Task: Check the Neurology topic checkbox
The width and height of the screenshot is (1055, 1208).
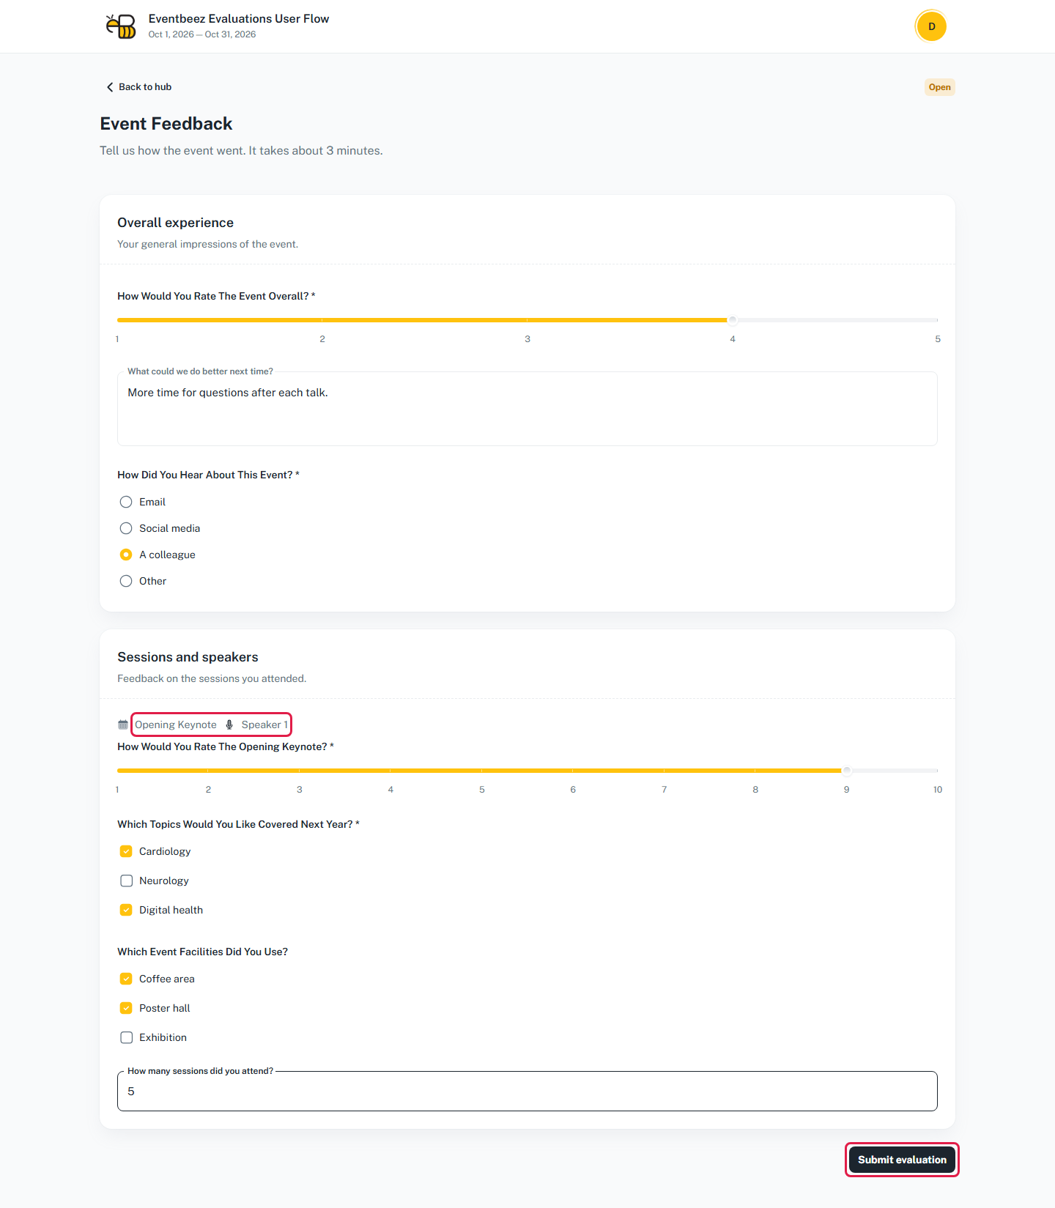Action: click(126, 881)
